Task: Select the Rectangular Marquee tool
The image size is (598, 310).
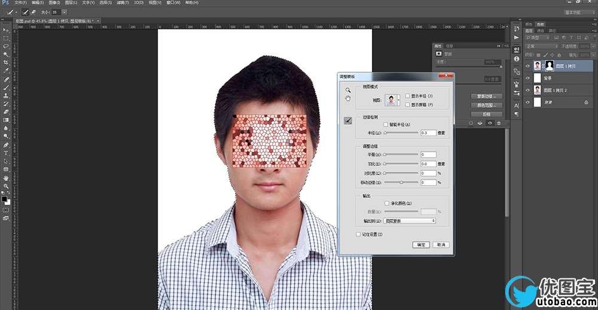Action: tap(6, 38)
